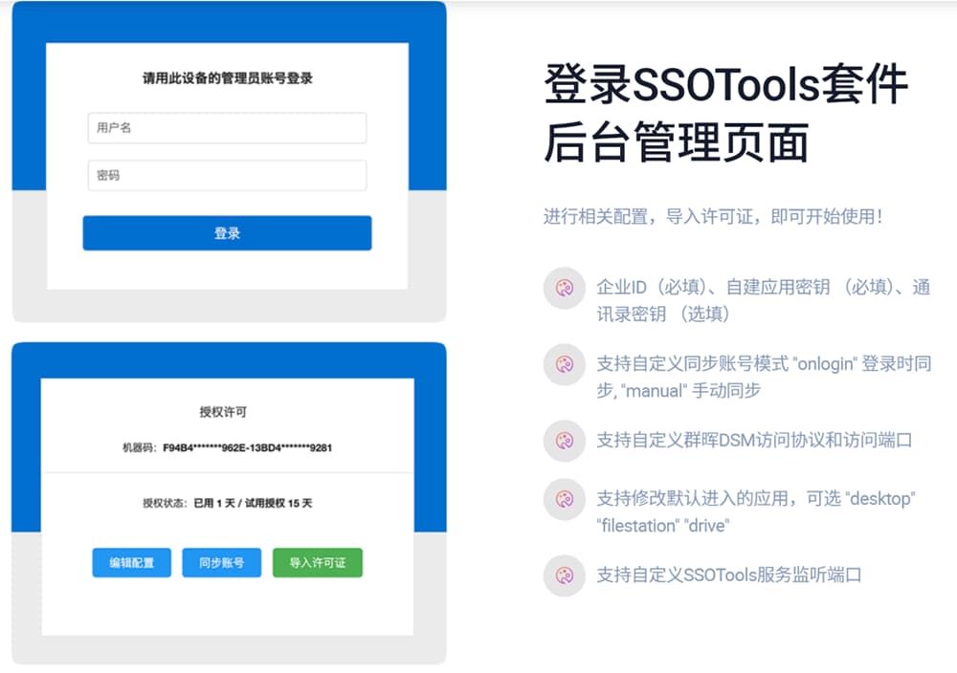
Task: Click the 密码 password input field
Action: 227,176
